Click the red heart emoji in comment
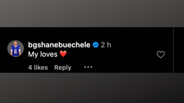184x103 pixels. pos(63,54)
